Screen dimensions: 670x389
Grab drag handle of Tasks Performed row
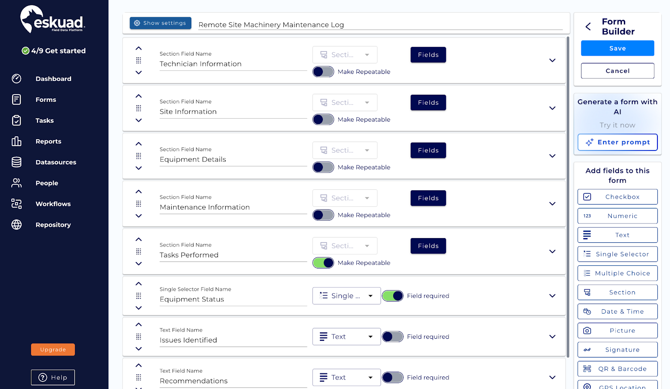coord(139,252)
